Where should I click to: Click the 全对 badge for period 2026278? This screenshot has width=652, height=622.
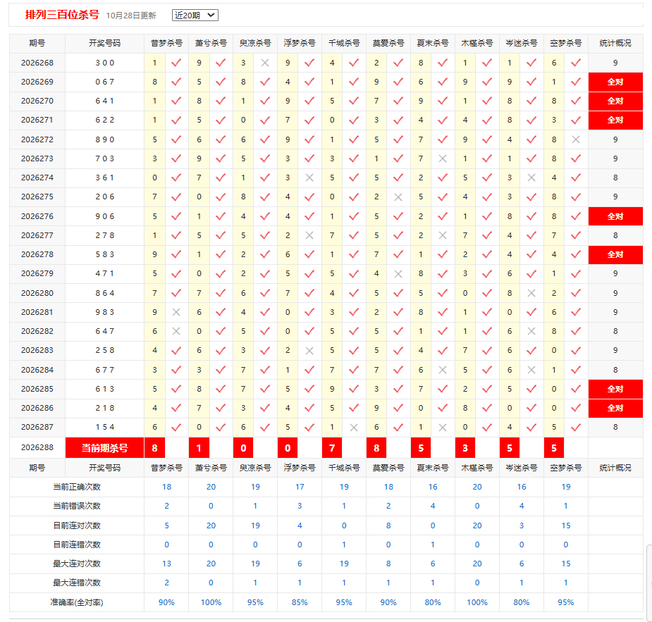[x=615, y=255]
